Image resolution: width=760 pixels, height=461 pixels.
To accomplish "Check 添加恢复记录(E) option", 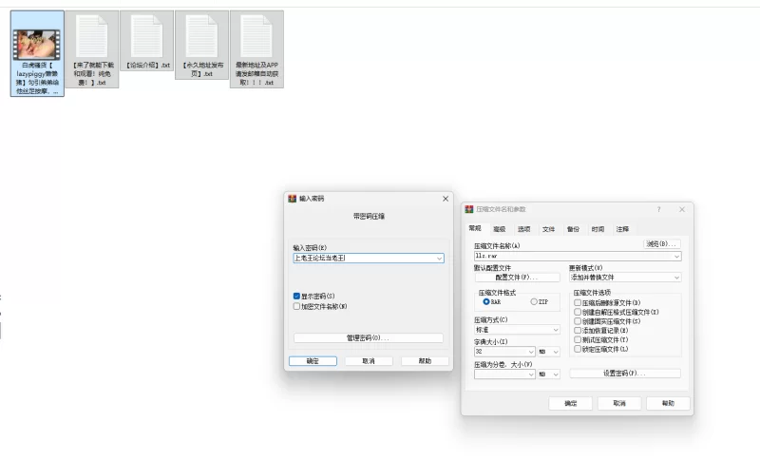I will point(578,330).
